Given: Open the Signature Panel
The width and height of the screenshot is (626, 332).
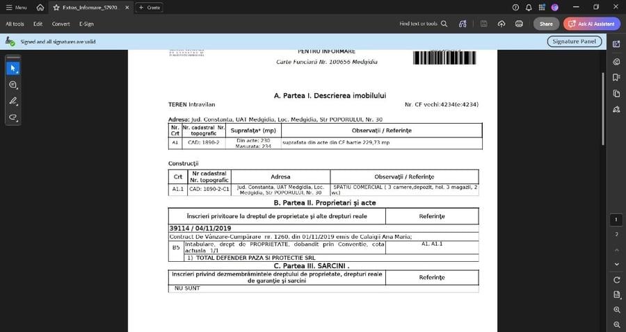Looking at the screenshot, I should [574, 42].
